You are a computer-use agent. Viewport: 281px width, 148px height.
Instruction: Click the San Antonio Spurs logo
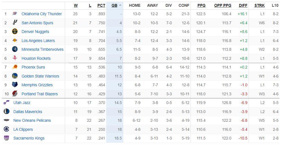(x=15, y=23)
